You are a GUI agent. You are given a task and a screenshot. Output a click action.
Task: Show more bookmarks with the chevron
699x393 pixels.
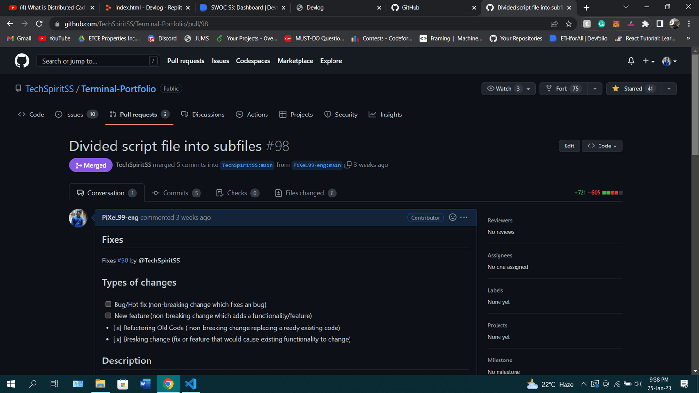pyautogui.click(x=688, y=38)
